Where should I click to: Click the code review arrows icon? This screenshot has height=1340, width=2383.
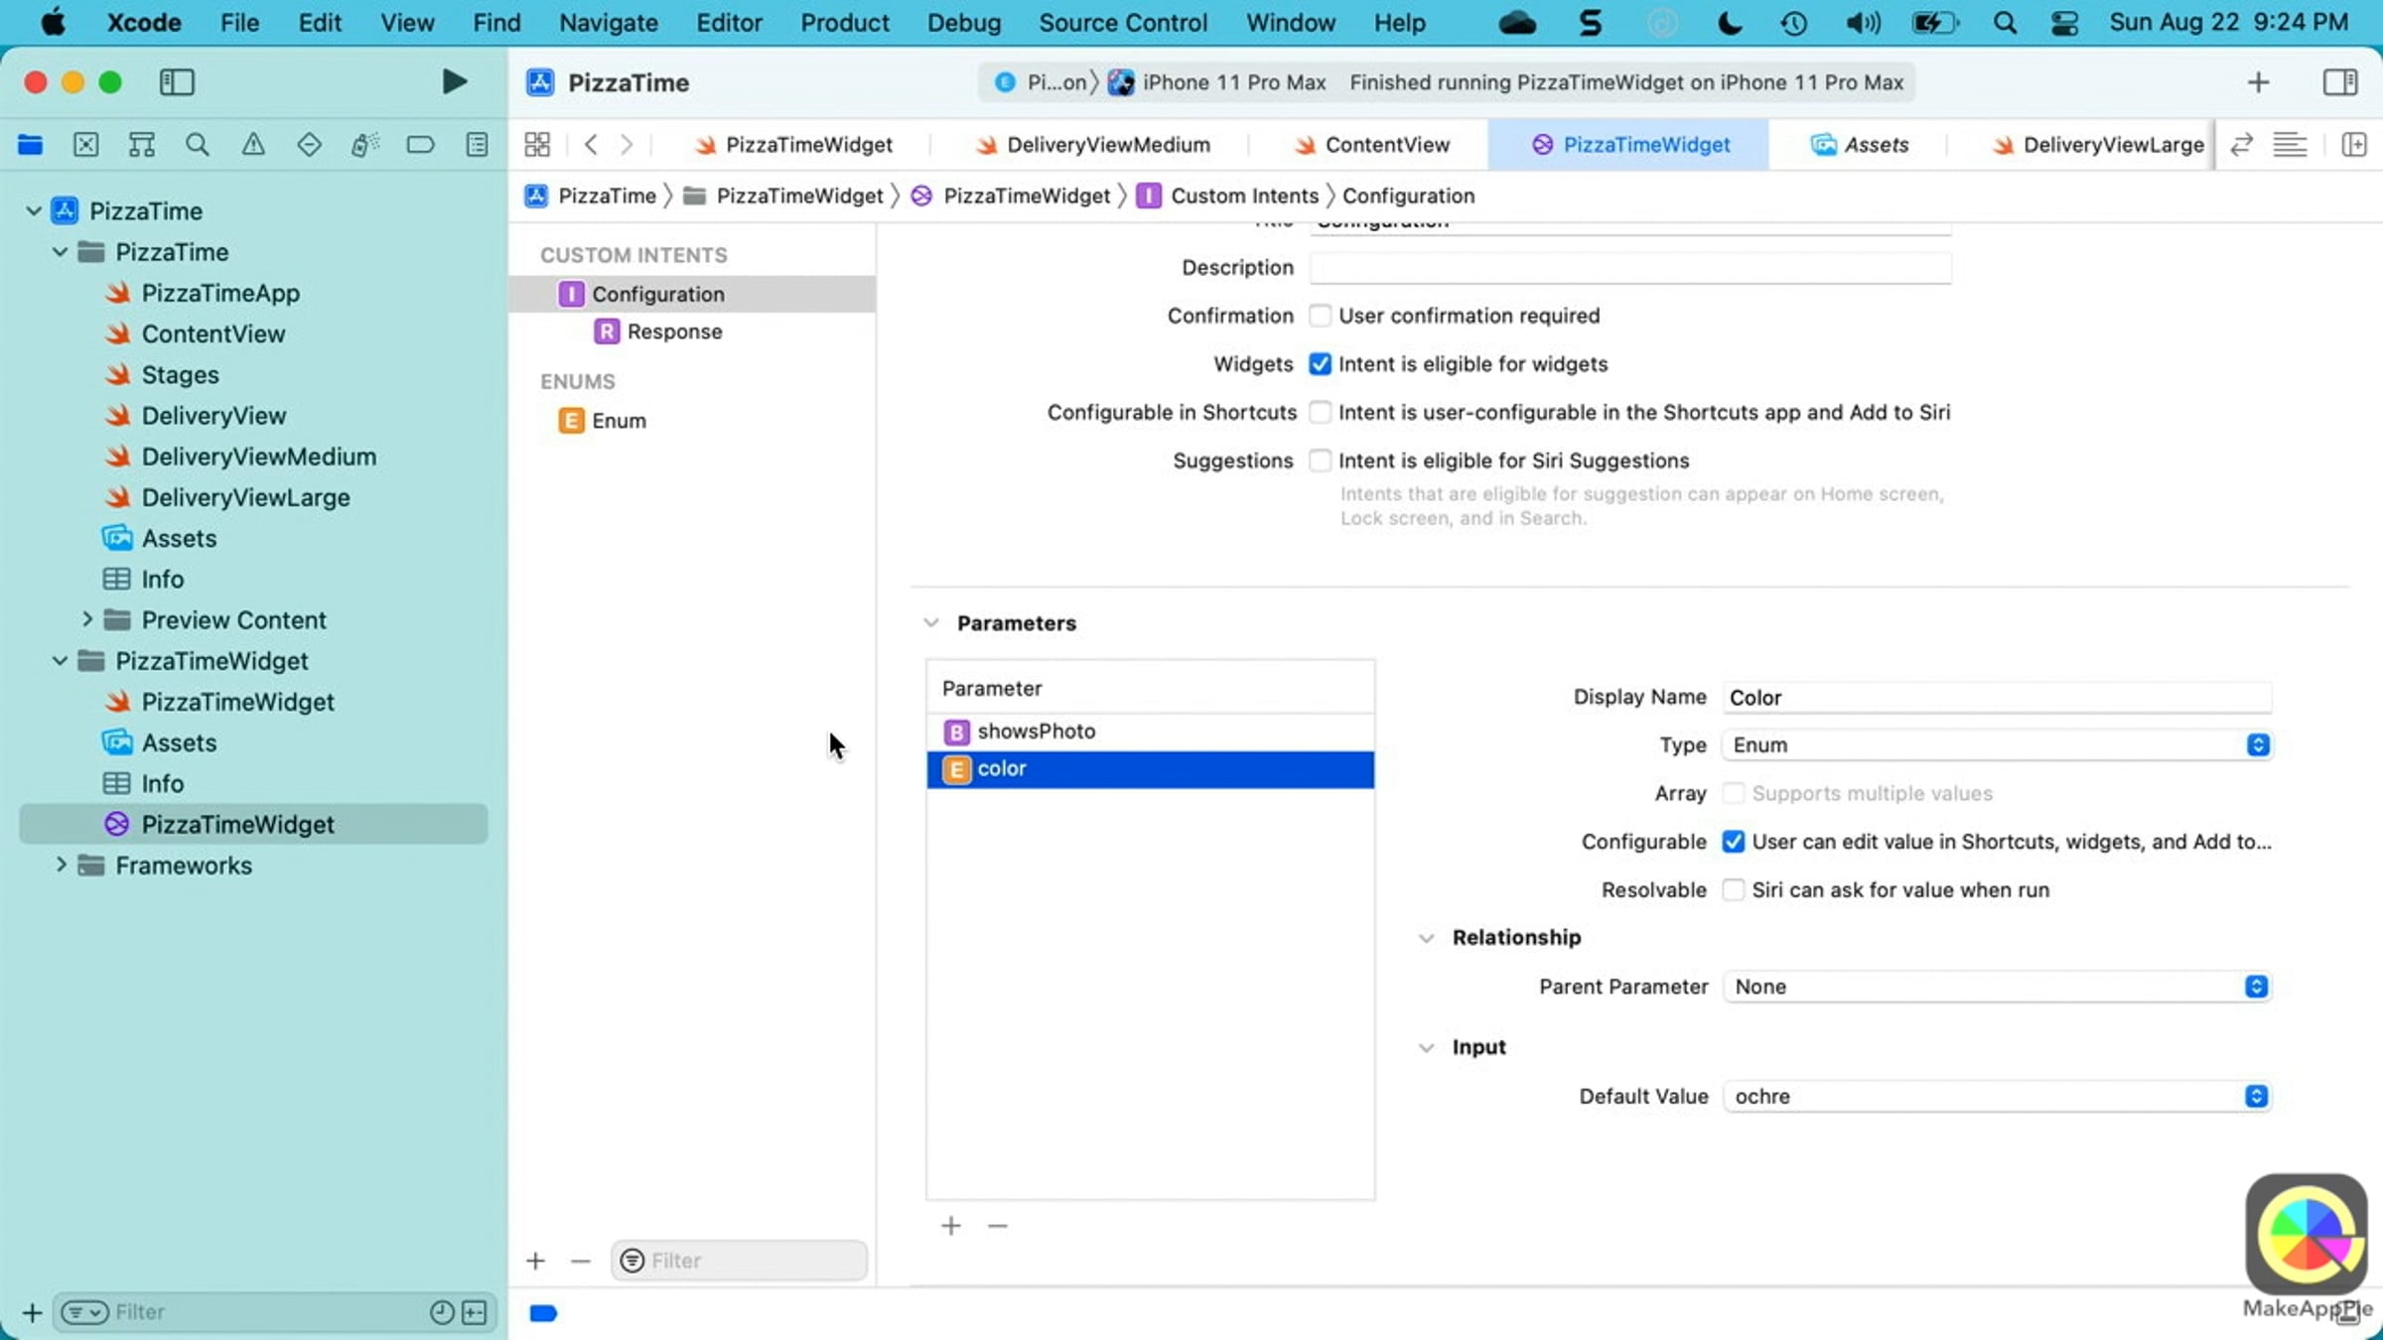pyautogui.click(x=2240, y=145)
